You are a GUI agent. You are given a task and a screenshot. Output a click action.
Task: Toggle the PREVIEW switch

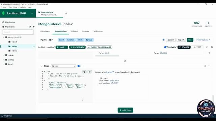point(166,47)
